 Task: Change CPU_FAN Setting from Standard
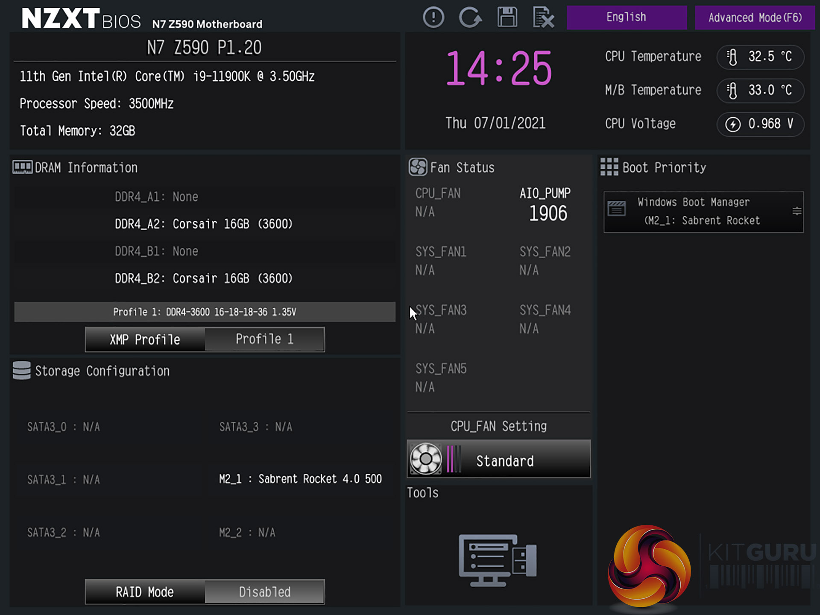[x=505, y=461]
